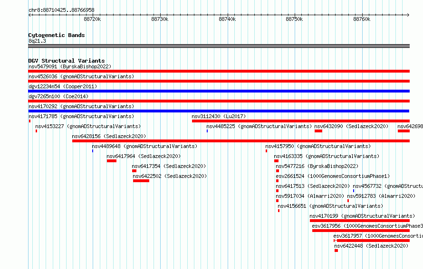Screen dimensions: 423x269
Task: Click the blue bar for nsv4170292
Action: [x=219, y=111]
